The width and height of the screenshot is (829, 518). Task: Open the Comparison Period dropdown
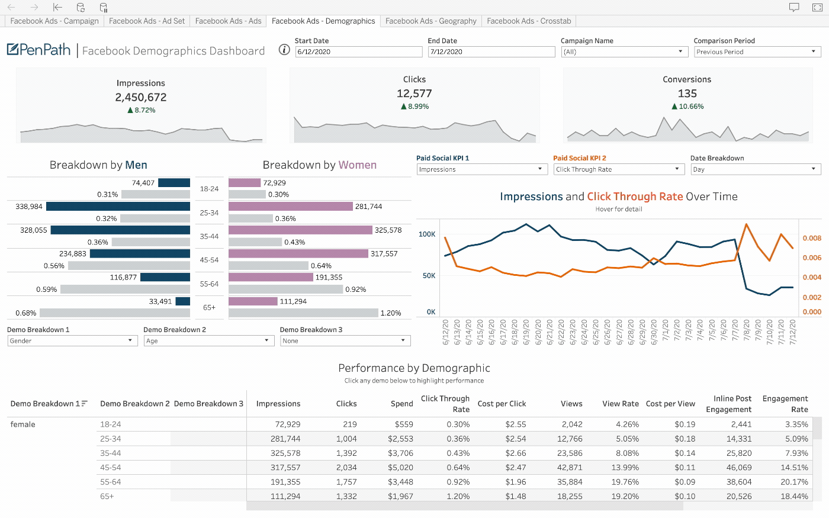pyautogui.click(x=757, y=52)
